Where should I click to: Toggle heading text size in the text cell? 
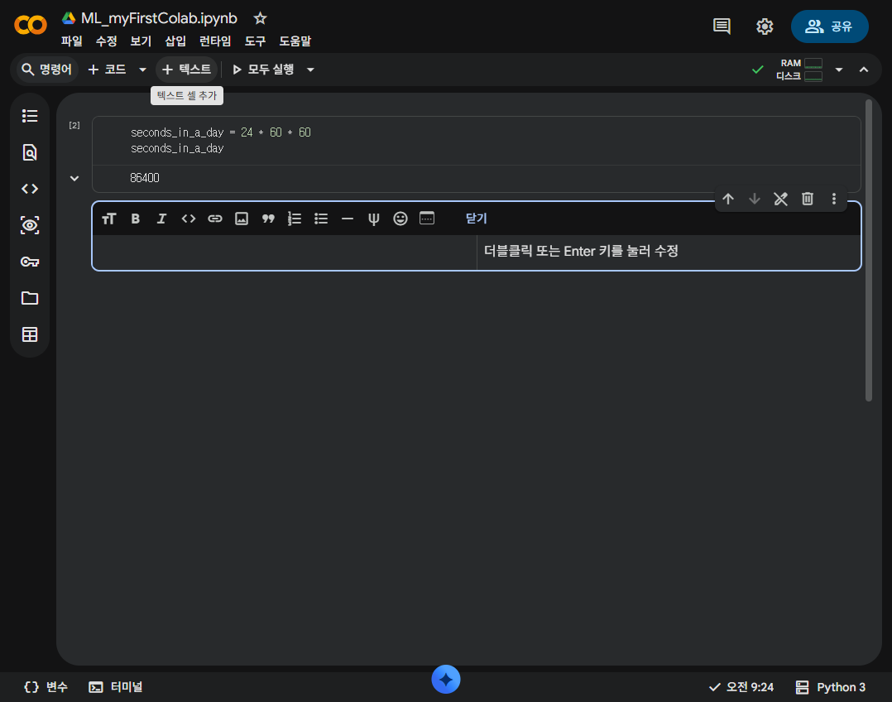point(108,219)
